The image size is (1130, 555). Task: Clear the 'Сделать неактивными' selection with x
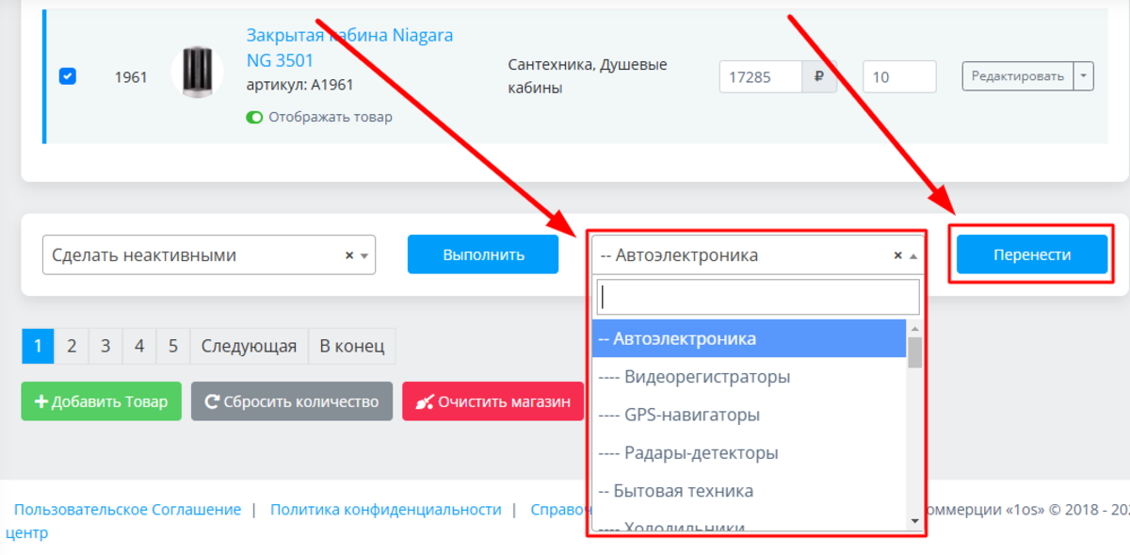pyautogui.click(x=349, y=255)
